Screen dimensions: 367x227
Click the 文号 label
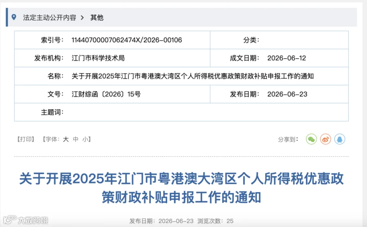coord(55,94)
